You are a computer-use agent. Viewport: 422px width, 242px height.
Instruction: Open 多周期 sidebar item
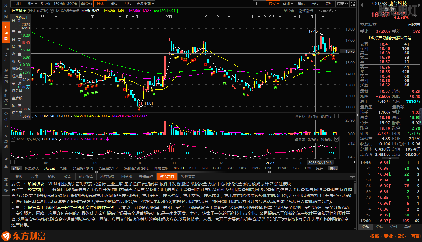pos(6,141)
